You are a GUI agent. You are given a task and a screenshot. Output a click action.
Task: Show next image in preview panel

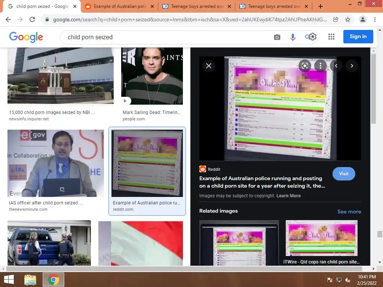(352, 66)
